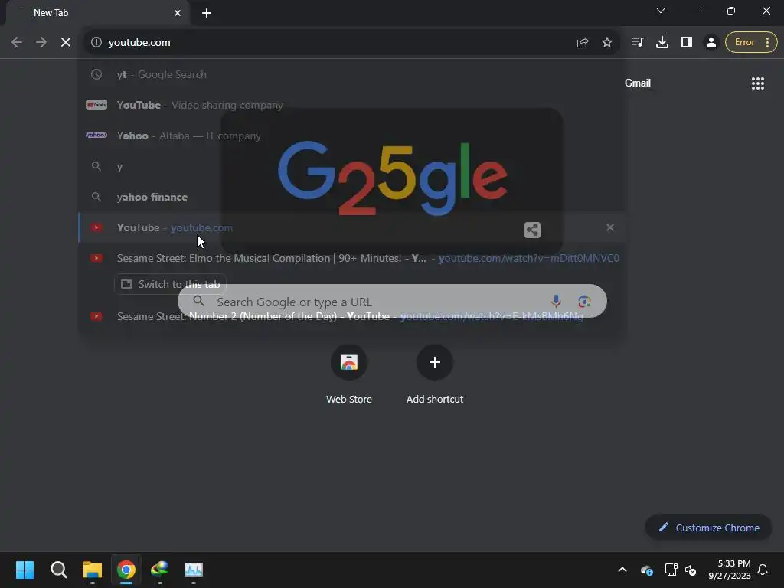Screen dimensions: 784x588
Task: Choose the 'yahoo finance' suggestion
Action: point(351,197)
